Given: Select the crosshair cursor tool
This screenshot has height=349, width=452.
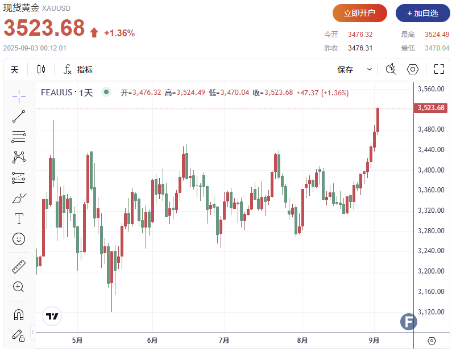Looking at the screenshot, I should pos(19,96).
